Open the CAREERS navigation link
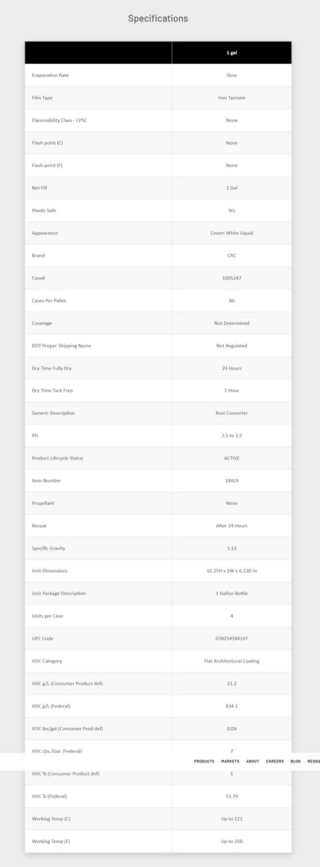This screenshot has height=867, width=320. coord(275,762)
